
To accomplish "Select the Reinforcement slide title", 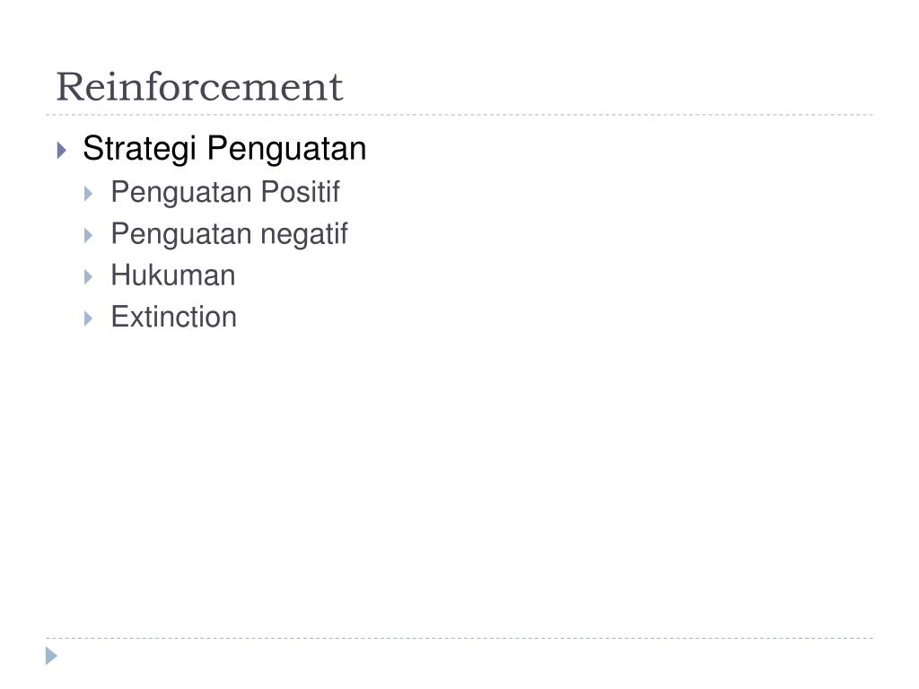I will [x=199, y=87].
